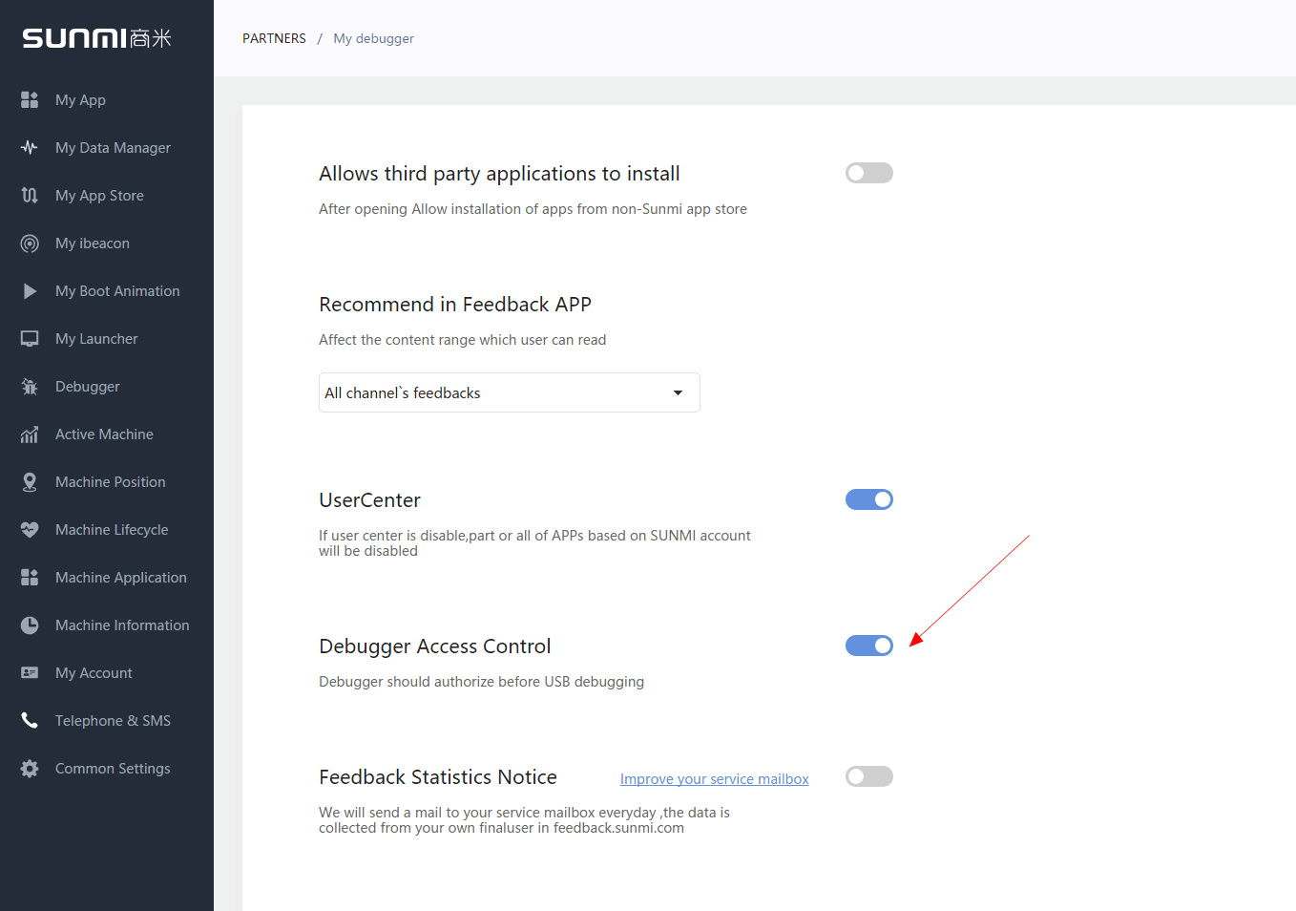Click the Common Settings gear icon
Viewport: 1296px width, 911px height.
pos(30,768)
